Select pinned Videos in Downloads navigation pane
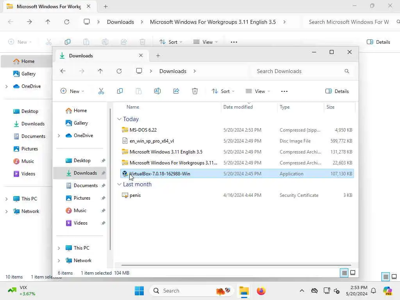Image resolution: width=400 pixels, height=300 pixels. pyautogui.click(x=80, y=223)
